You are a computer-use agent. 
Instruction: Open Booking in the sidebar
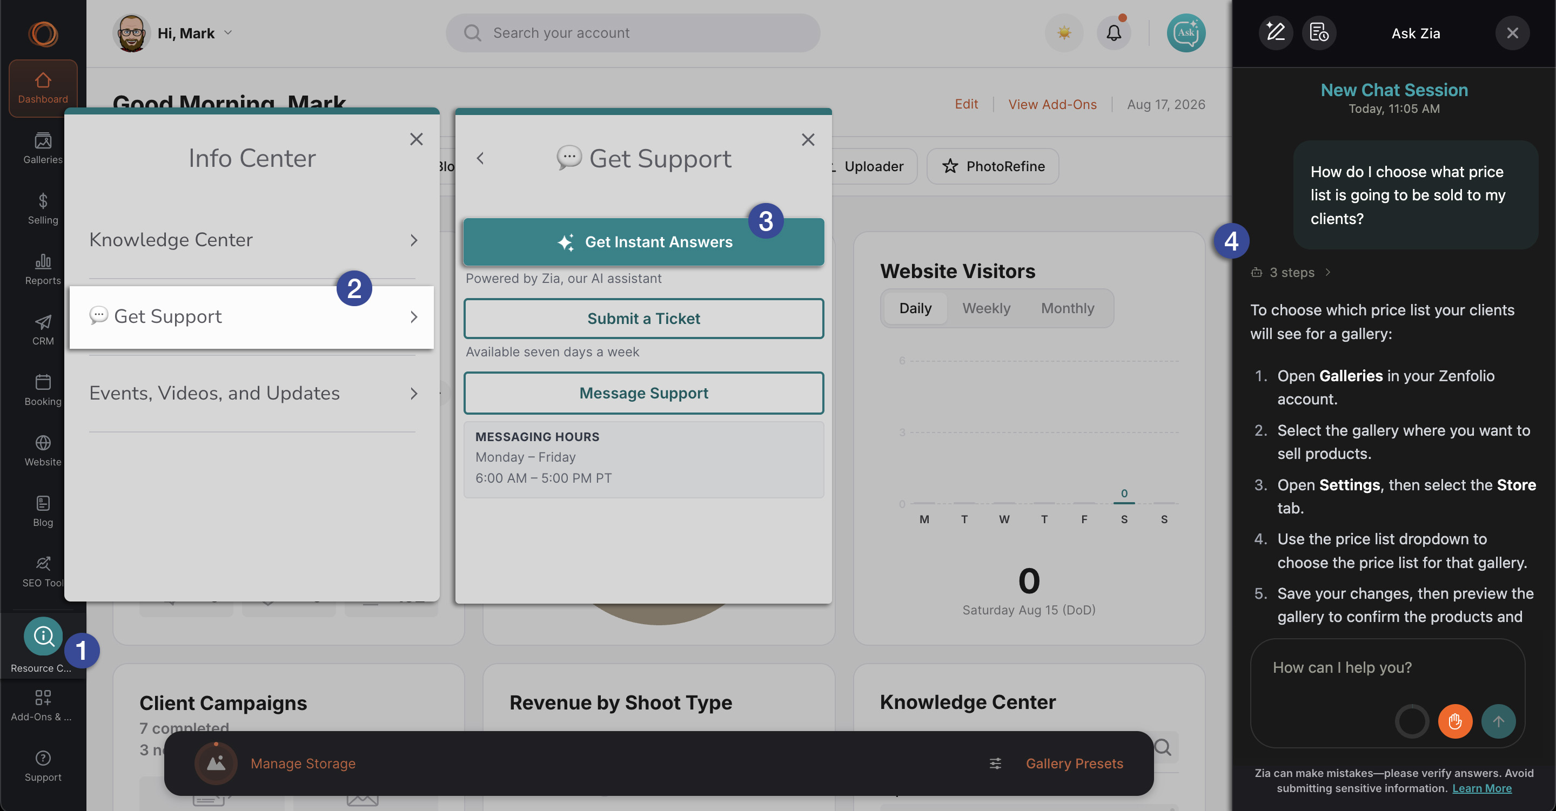tap(43, 389)
